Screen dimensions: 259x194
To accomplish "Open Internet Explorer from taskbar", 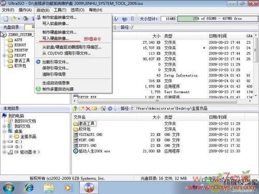I will 29,188.
